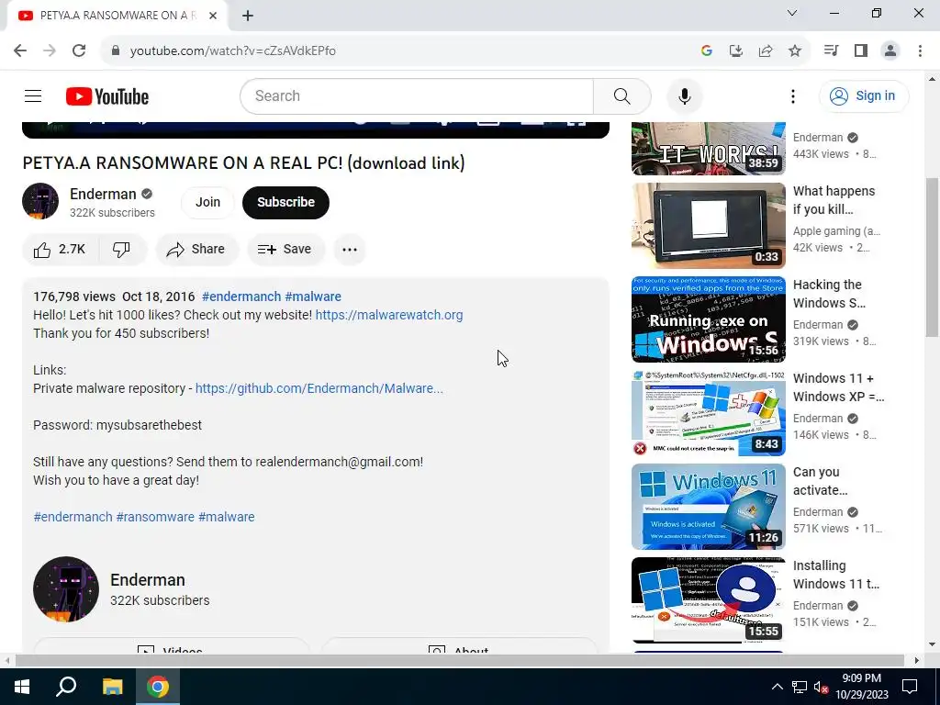
Task: Save the video to a playlist
Action: coord(286,250)
